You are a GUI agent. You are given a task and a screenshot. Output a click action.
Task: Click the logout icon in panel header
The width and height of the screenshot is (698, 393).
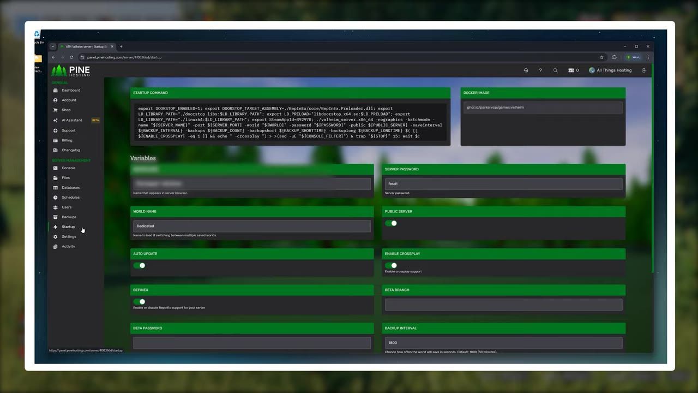(644, 70)
